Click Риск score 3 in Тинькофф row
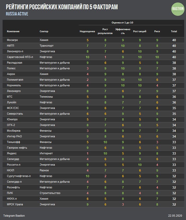Viewport: 186px width, 220px height. click(x=157, y=142)
